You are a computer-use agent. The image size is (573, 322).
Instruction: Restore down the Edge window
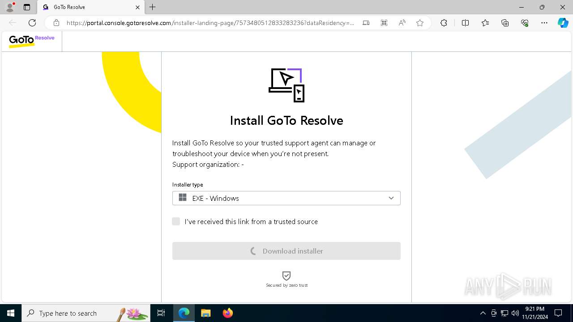coord(542,7)
